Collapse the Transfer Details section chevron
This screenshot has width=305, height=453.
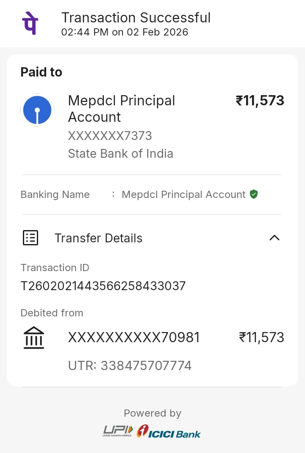coord(274,238)
